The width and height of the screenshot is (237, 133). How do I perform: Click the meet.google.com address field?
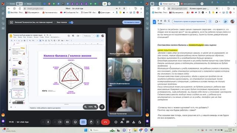pyautogui.click(x=35, y=8)
